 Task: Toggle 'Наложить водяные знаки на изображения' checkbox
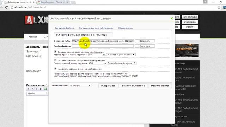[55, 69]
